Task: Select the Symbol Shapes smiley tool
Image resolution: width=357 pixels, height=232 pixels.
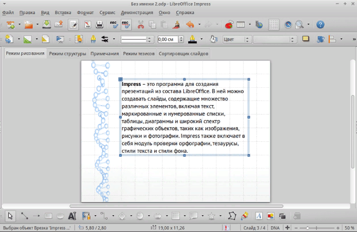Action: pos(140,216)
